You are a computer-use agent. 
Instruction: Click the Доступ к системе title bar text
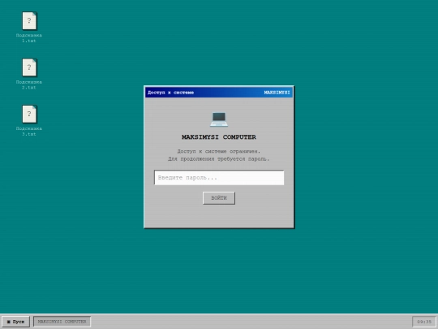coord(170,93)
